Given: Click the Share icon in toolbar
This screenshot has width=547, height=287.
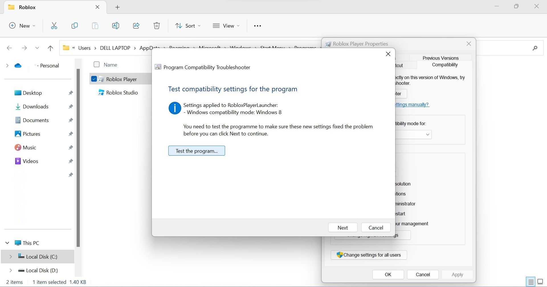Looking at the screenshot, I should pyautogui.click(x=136, y=26).
